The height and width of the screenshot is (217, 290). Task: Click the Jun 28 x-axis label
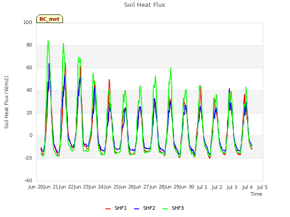coord(157,187)
